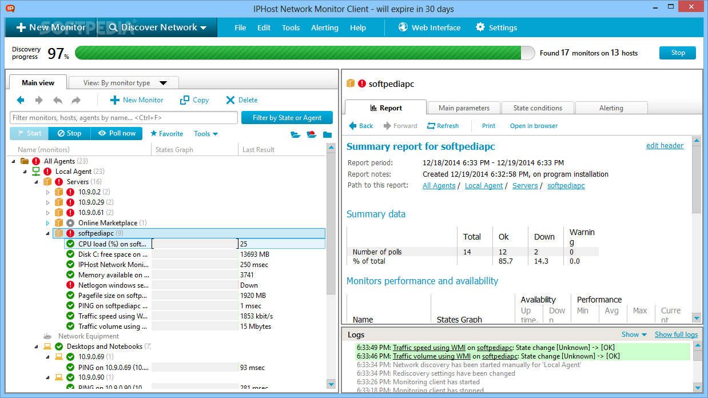This screenshot has width=708, height=398.
Task: Focus the filter monitors search field
Action: tap(124, 117)
